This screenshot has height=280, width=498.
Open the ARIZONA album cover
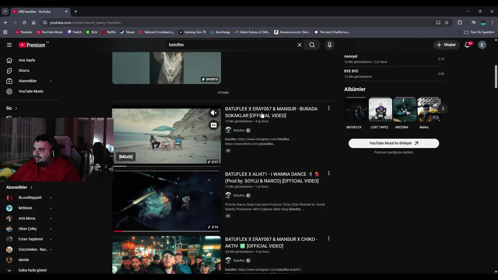pos(405,109)
